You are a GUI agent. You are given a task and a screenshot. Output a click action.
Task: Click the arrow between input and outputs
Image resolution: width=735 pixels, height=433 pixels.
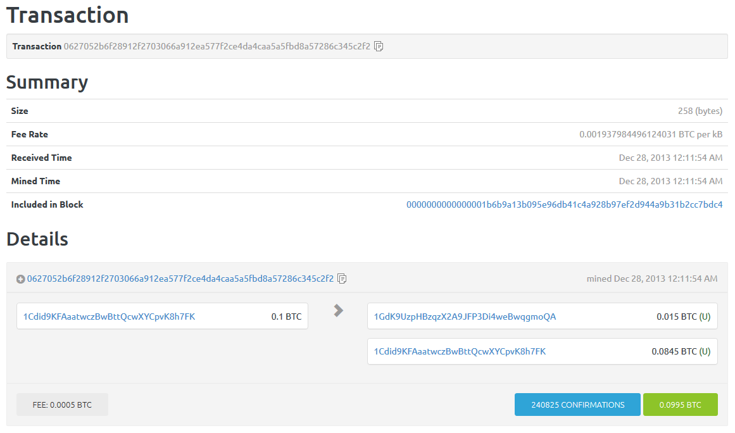(x=339, y=310)
